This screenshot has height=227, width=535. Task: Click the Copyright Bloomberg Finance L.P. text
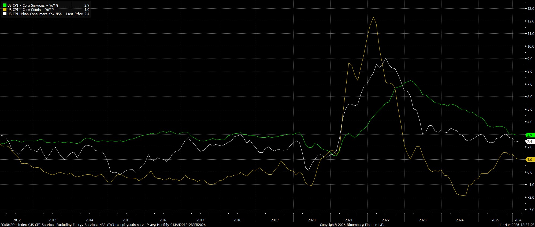point(352,225)
